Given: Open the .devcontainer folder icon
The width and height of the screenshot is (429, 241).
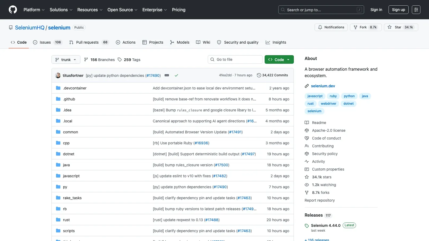Looking at the screenshot, I should click(58, 88).
